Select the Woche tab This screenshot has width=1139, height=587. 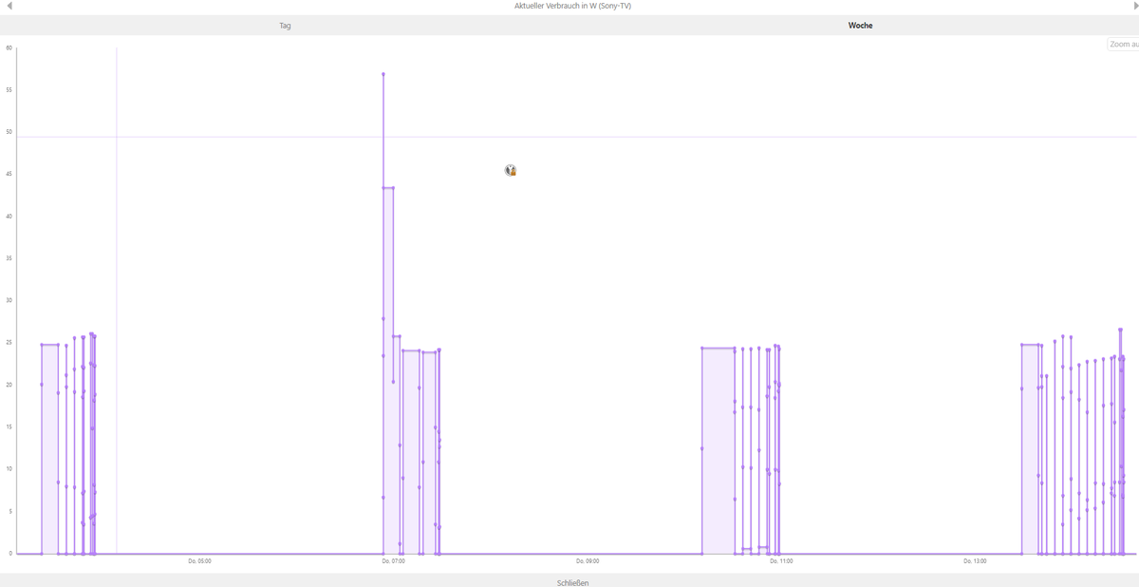(x=860, y=26)
